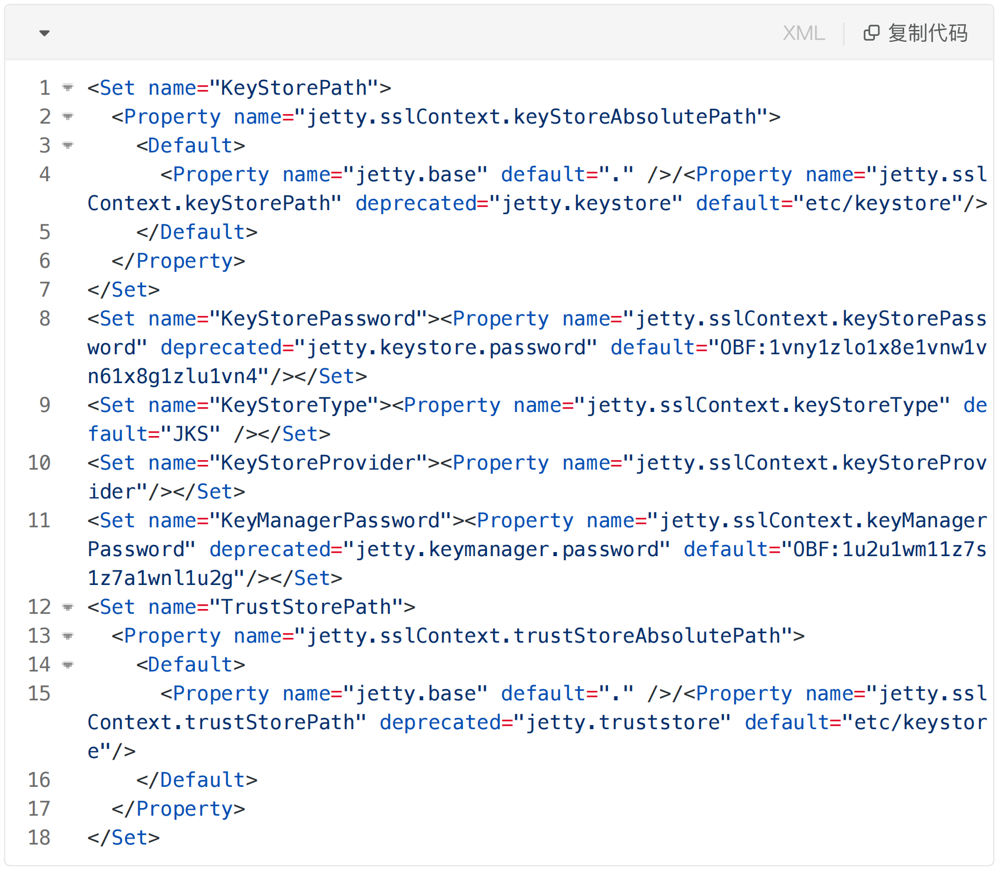Click line number 18 in the gutter
Image resolution: width=999 pixels, height=871 pixels.
[39, 837]
